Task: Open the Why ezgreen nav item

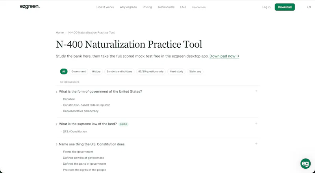Action: click(128, 7)
